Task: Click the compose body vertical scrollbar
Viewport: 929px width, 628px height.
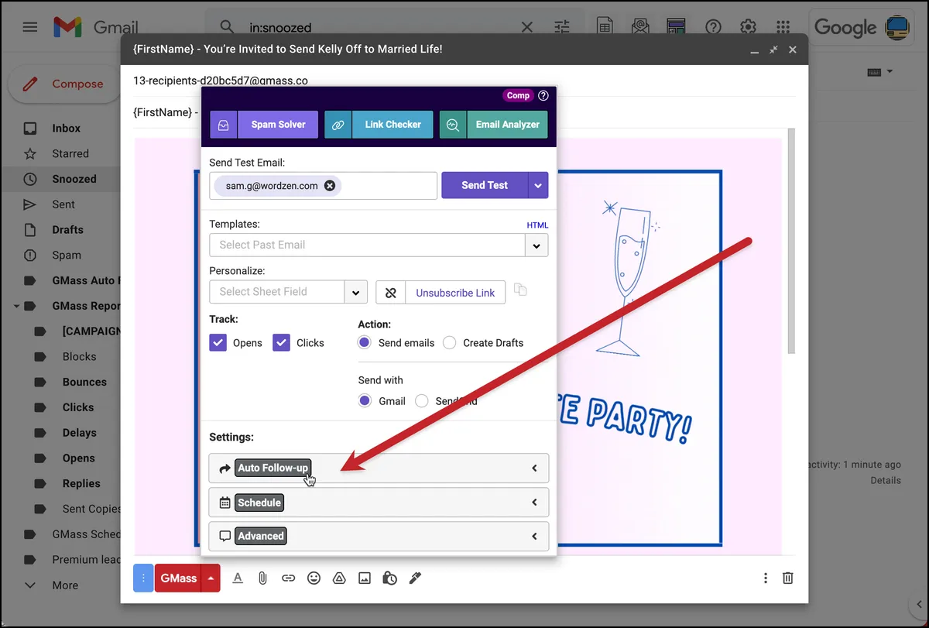Action: tap(790, 240)
